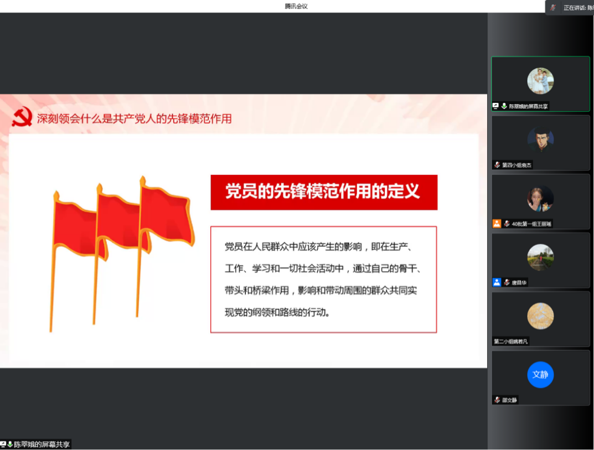Click the 腾讯会议 window title
Screen dimensions: 594x450
(296, 6)
